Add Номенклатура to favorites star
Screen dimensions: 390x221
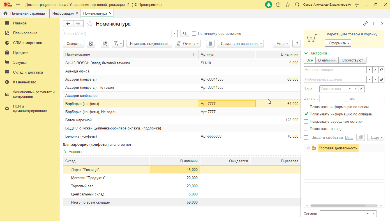90,24
